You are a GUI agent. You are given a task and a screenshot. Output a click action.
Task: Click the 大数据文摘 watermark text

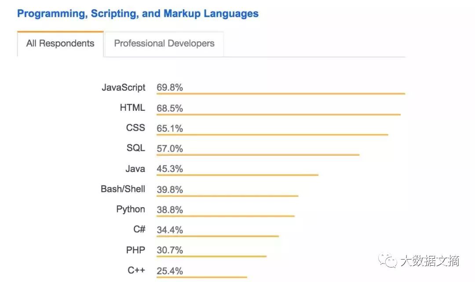pos(430,260)
